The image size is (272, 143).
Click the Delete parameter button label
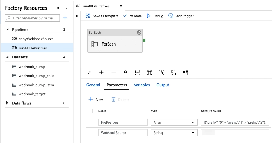(123, 100)
